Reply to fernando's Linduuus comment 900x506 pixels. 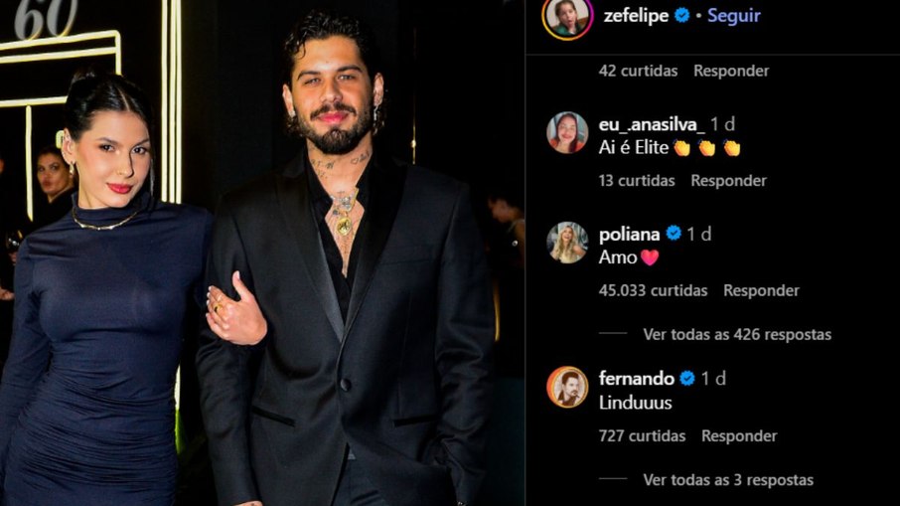pyautogui.click(x=739, y=436)
